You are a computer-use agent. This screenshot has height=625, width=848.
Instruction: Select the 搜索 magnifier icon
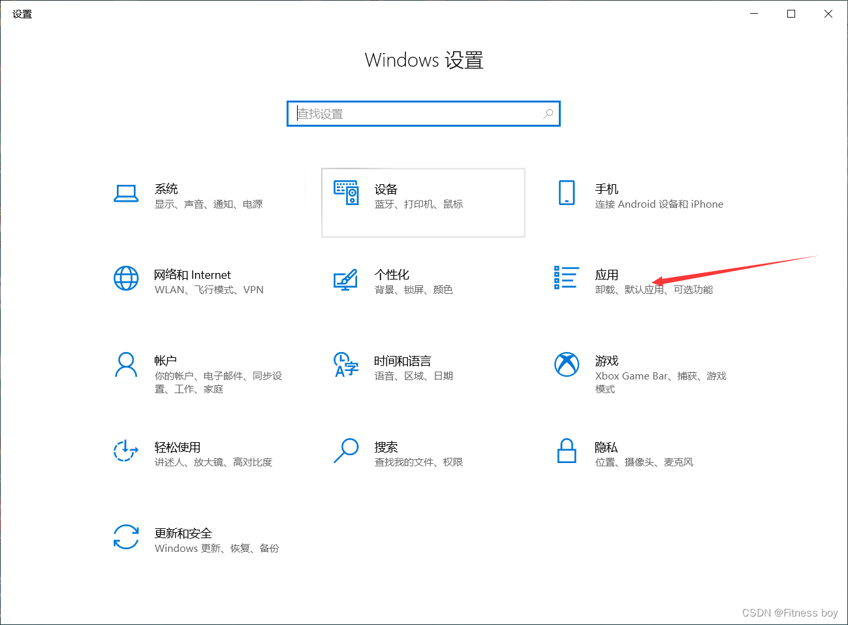coord(346,451)
